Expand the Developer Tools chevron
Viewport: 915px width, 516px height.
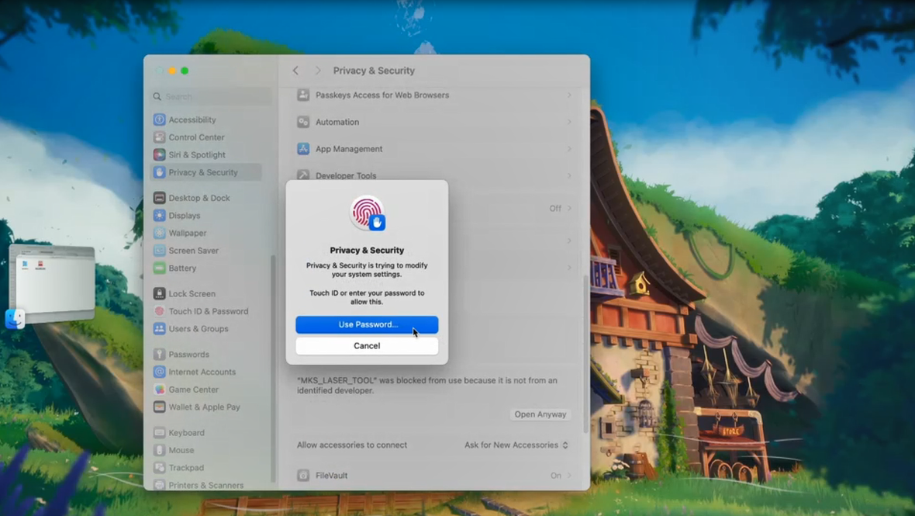(x=569, y=175)
